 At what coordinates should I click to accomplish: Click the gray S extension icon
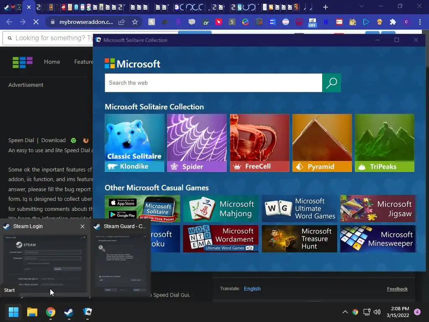[x=232, y=22]
